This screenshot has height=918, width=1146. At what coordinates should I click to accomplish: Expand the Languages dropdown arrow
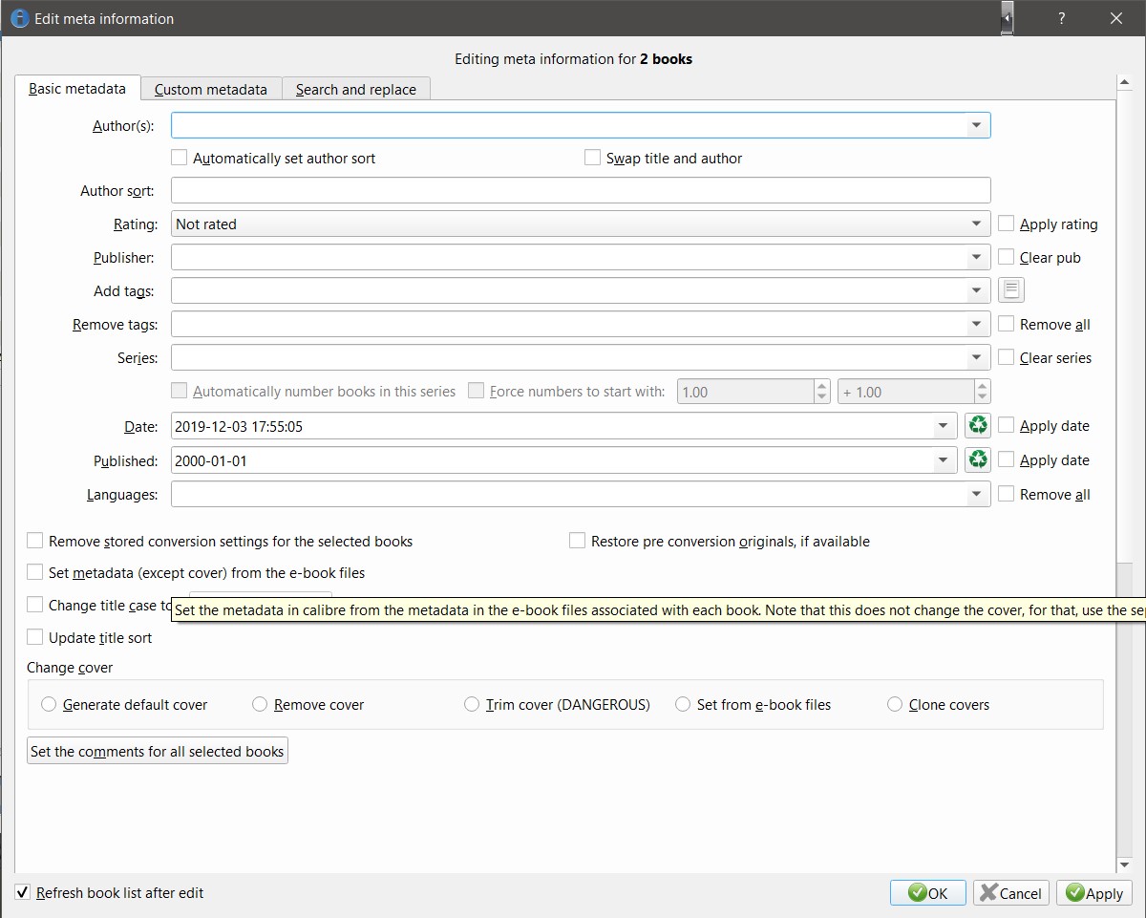click(975, 494)
